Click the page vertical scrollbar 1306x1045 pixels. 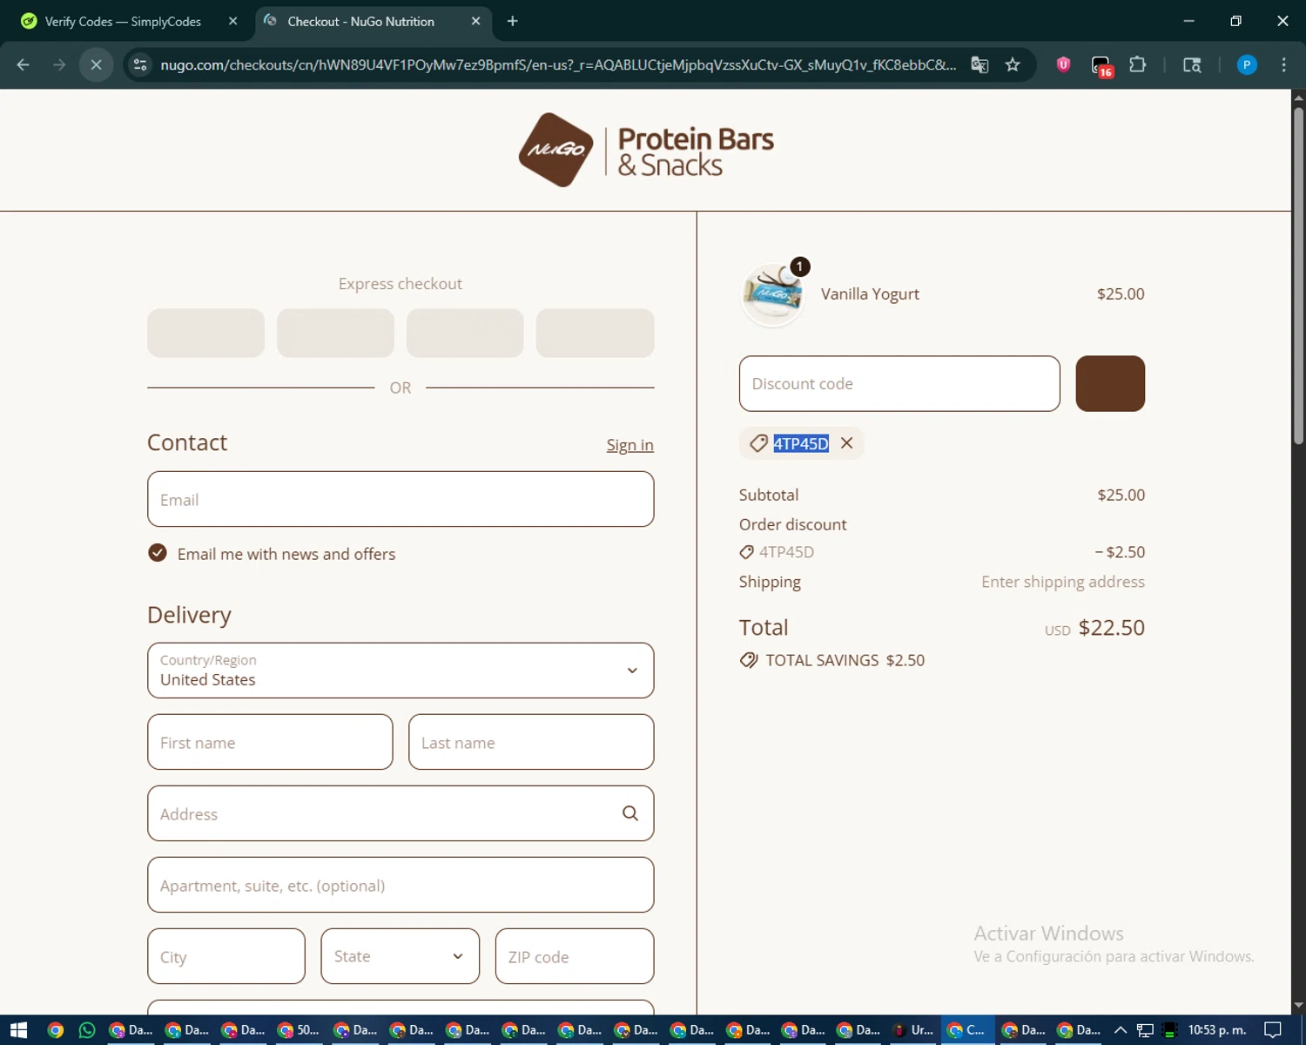tap(1298, 277)
